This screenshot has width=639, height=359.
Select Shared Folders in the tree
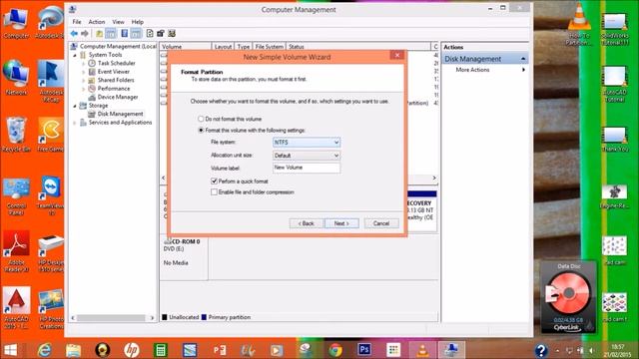(116, 80)
